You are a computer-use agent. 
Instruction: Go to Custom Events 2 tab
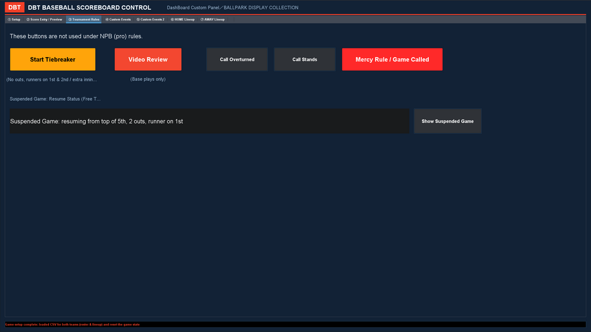point(151,20)
